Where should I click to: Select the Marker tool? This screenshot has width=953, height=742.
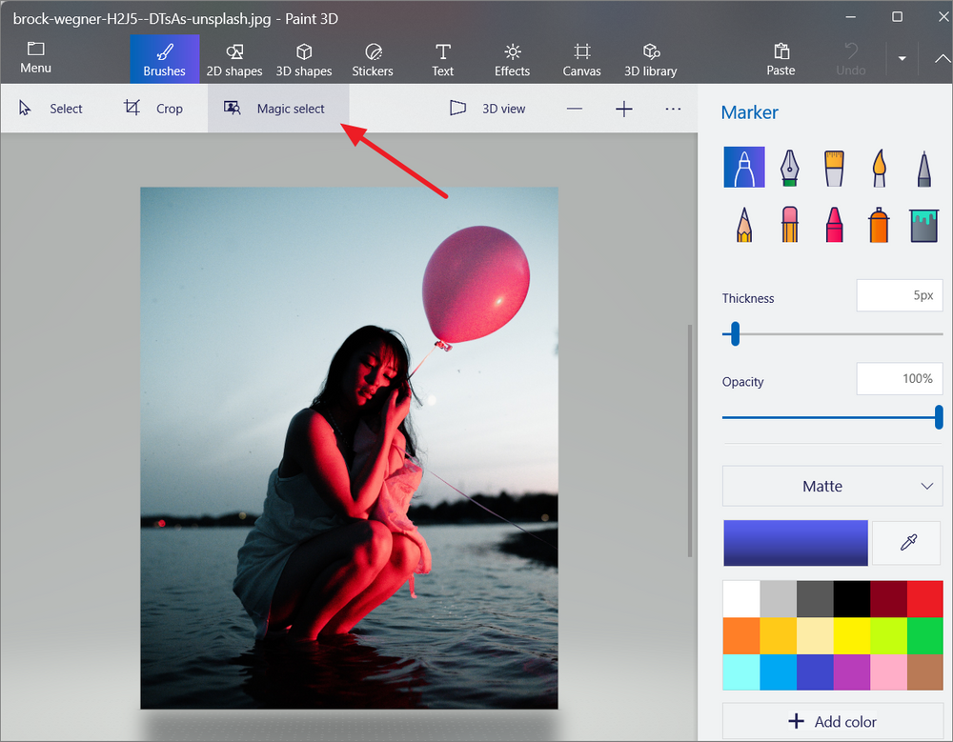pyautogui.click(x=744, y=167)
